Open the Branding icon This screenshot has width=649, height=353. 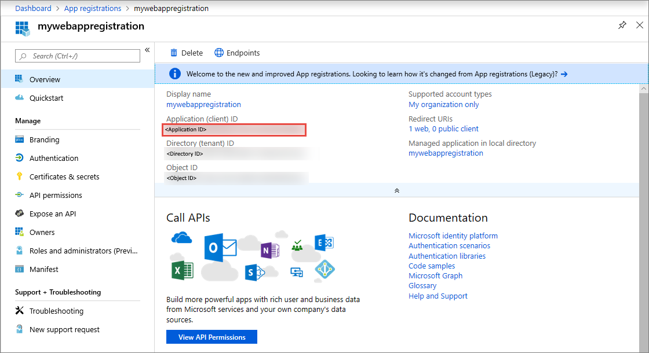(x=19, y=139)
